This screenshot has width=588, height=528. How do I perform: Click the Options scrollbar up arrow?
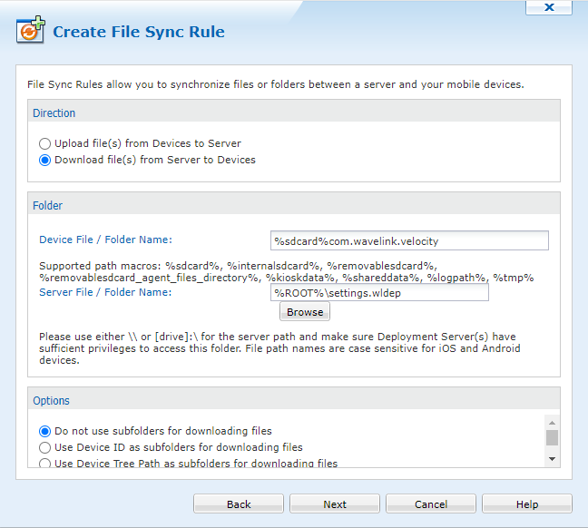pos(552,423)
